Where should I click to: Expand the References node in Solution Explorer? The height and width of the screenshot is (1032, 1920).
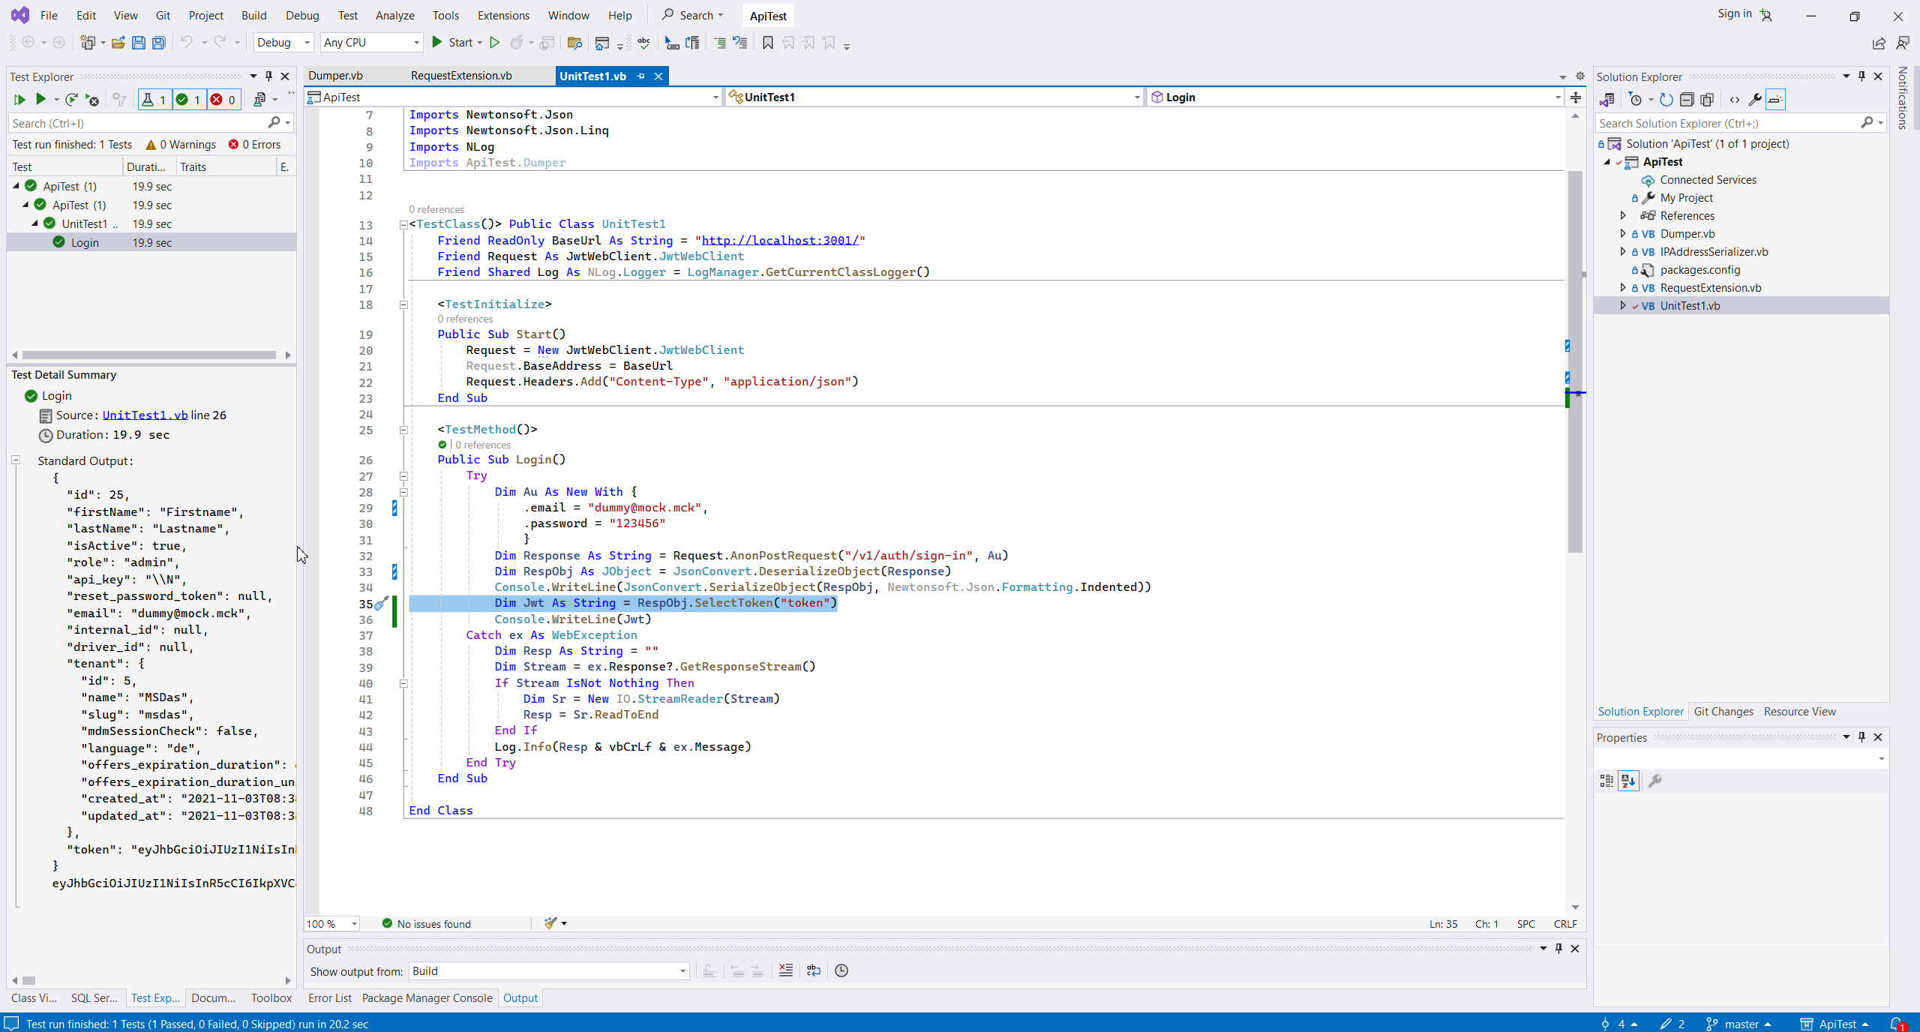[x=1623, y=216]
